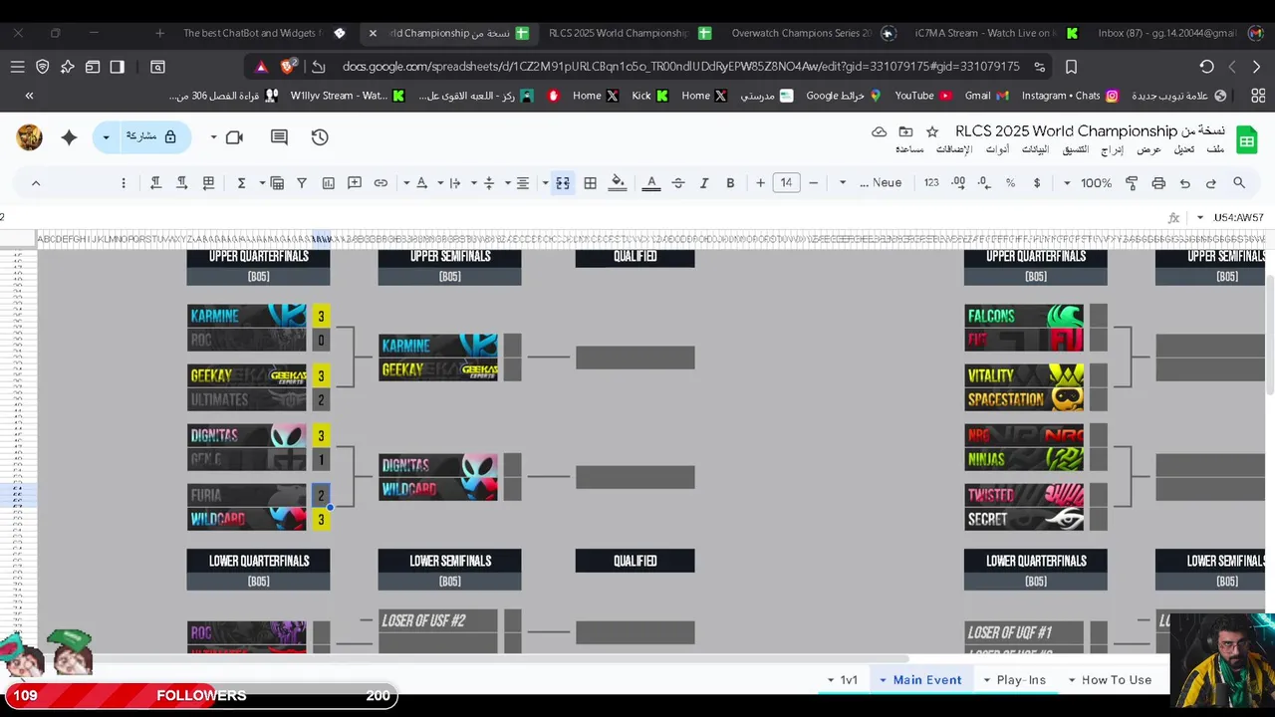Open the comments panel speech bubble icon
Viewport: 1275px width, 717px height.
(279, 137)
